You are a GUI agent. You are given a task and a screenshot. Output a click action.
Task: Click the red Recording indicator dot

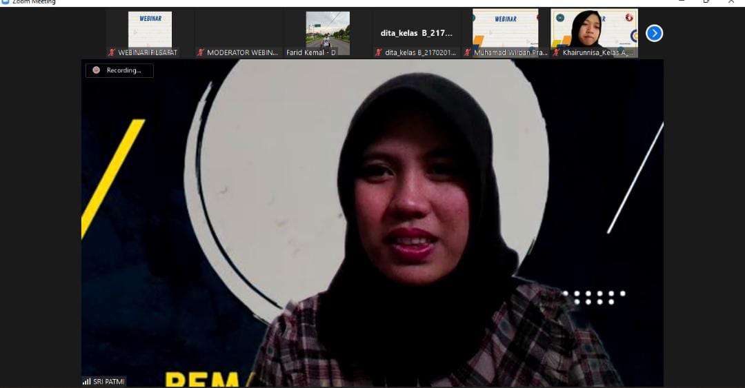[97, 70]
